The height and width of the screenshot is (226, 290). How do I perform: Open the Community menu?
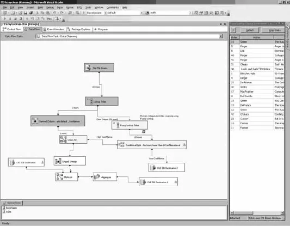[x=113, y=8]
